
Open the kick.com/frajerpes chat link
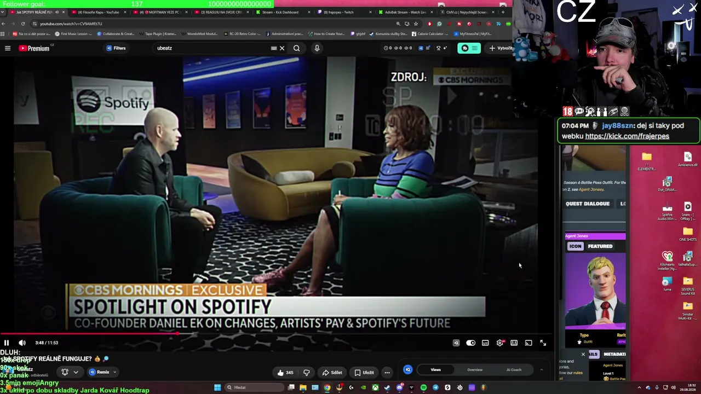627,136
